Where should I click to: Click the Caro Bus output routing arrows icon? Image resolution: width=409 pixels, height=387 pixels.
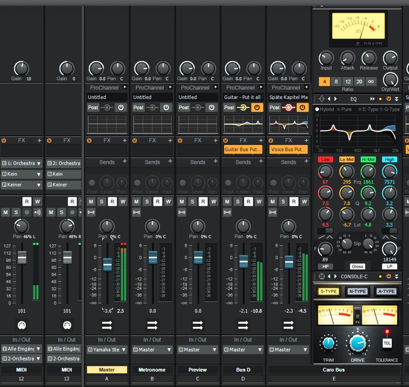click(x=288, y=325)
